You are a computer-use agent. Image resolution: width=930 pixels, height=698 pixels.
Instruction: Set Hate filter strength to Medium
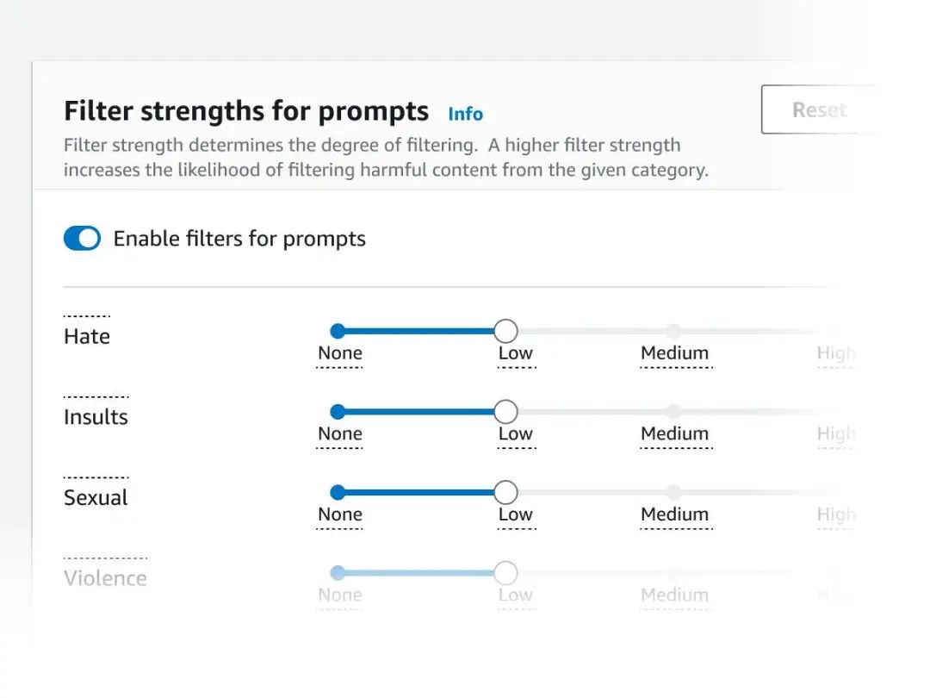click(673, 331)
